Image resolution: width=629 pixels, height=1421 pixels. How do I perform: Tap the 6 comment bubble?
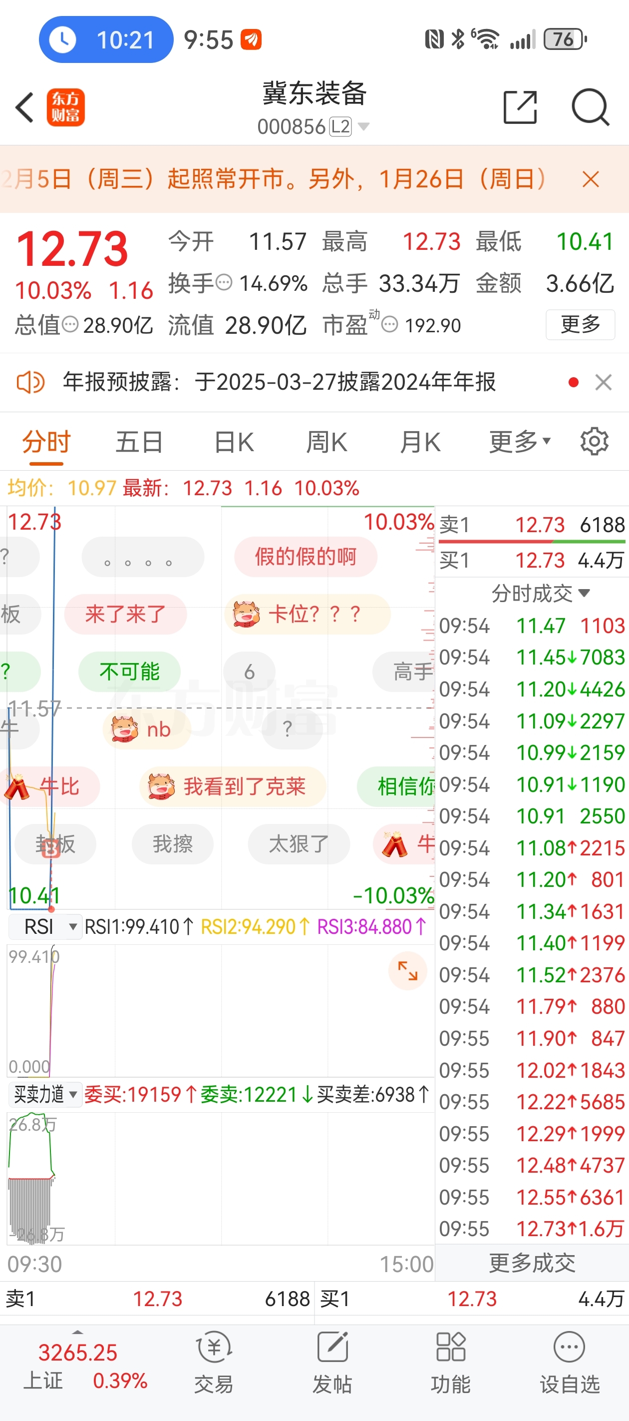click(x=249, y=672)
